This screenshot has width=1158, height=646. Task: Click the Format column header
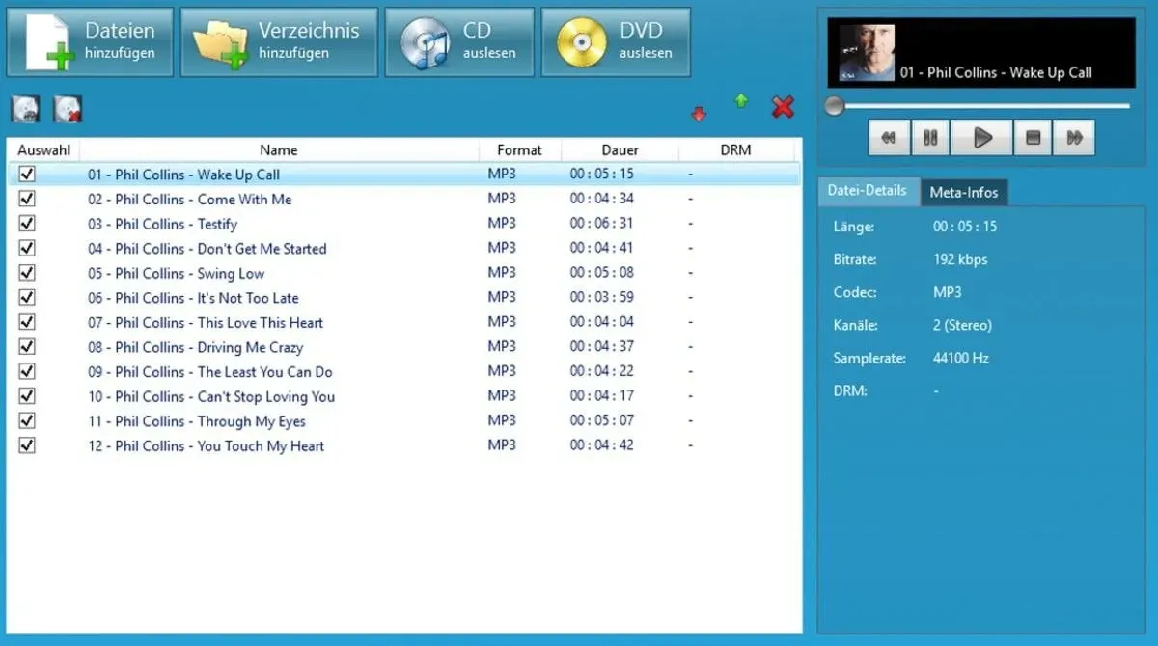(520, 149)
